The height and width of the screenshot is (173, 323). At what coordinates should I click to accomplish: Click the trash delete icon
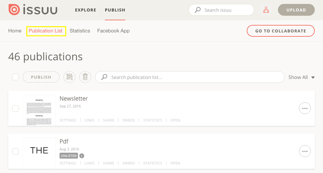(x=85, y=77)
